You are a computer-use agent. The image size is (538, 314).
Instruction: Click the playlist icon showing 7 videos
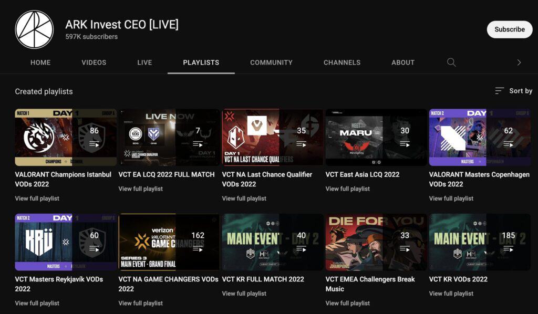tap(198, 144)
